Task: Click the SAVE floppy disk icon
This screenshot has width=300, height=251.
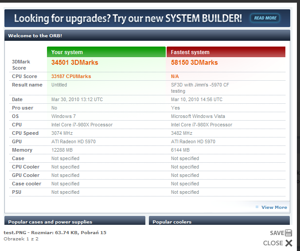Action: [288, 233]
